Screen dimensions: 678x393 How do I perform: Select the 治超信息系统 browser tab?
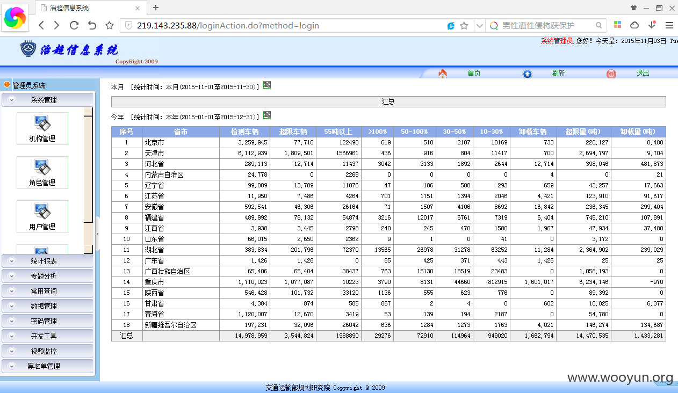tap(91, 8)
